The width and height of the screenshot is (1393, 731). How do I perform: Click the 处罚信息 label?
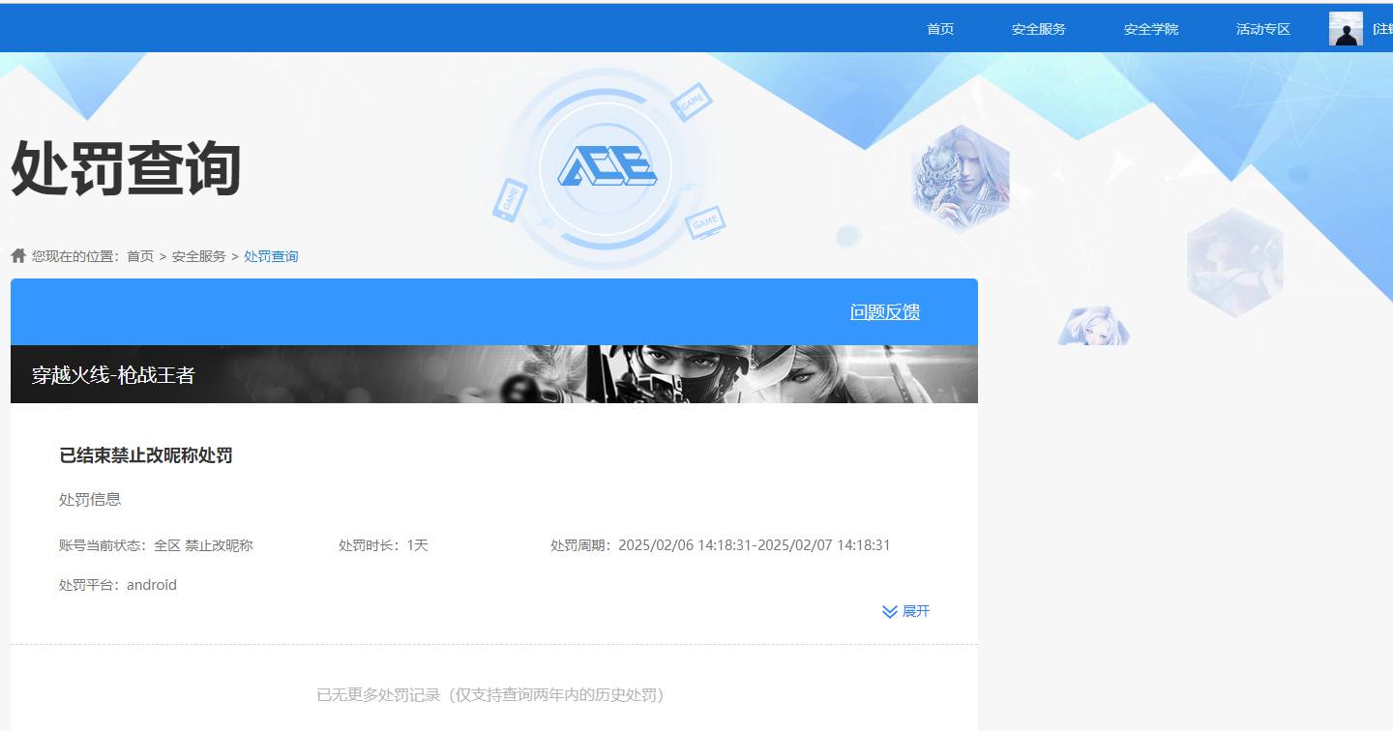click(90, 500)
